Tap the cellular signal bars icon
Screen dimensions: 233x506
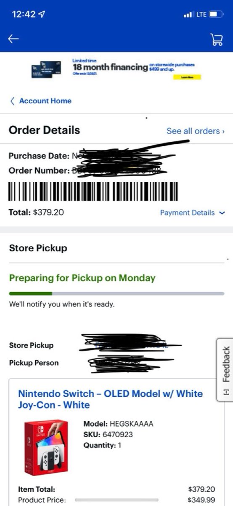188,15
